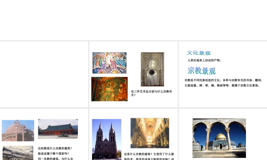Click the stone mihrab niche carving image
Viewport: 267px width, 160px height.
click(x=152, y=69)
